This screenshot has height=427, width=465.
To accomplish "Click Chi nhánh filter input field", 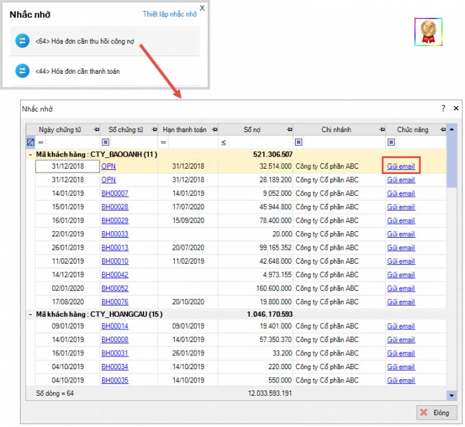I will (x=344, y=142).
